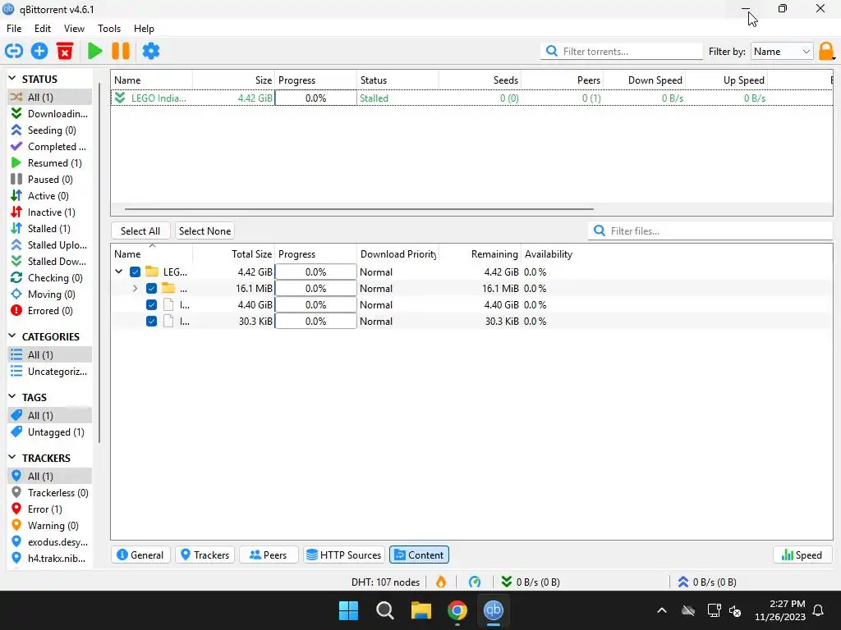The image size is (841, 630).
Task: Uncheck the 4.40 GiB file checkbox
Action: pos(151,305)
